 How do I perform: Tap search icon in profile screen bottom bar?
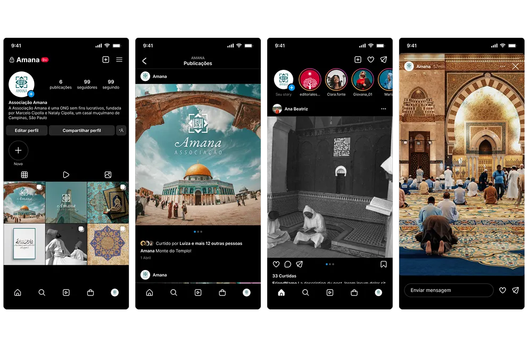click(x=42, y=292)
